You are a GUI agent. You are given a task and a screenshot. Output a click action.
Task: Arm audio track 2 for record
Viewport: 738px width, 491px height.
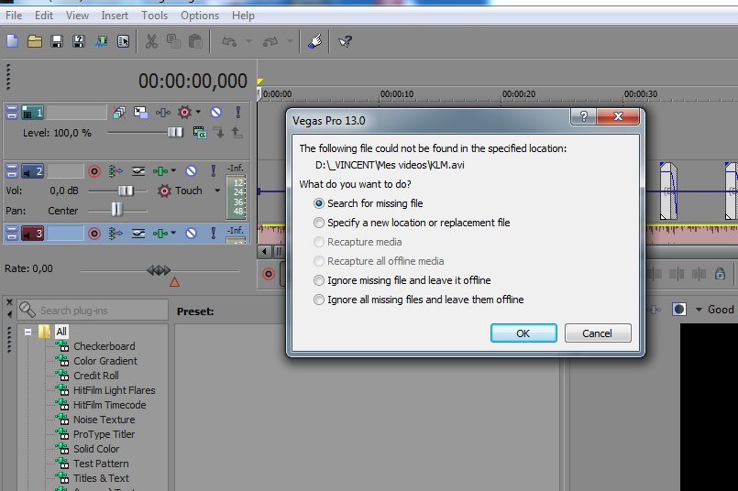coord(94,171)
